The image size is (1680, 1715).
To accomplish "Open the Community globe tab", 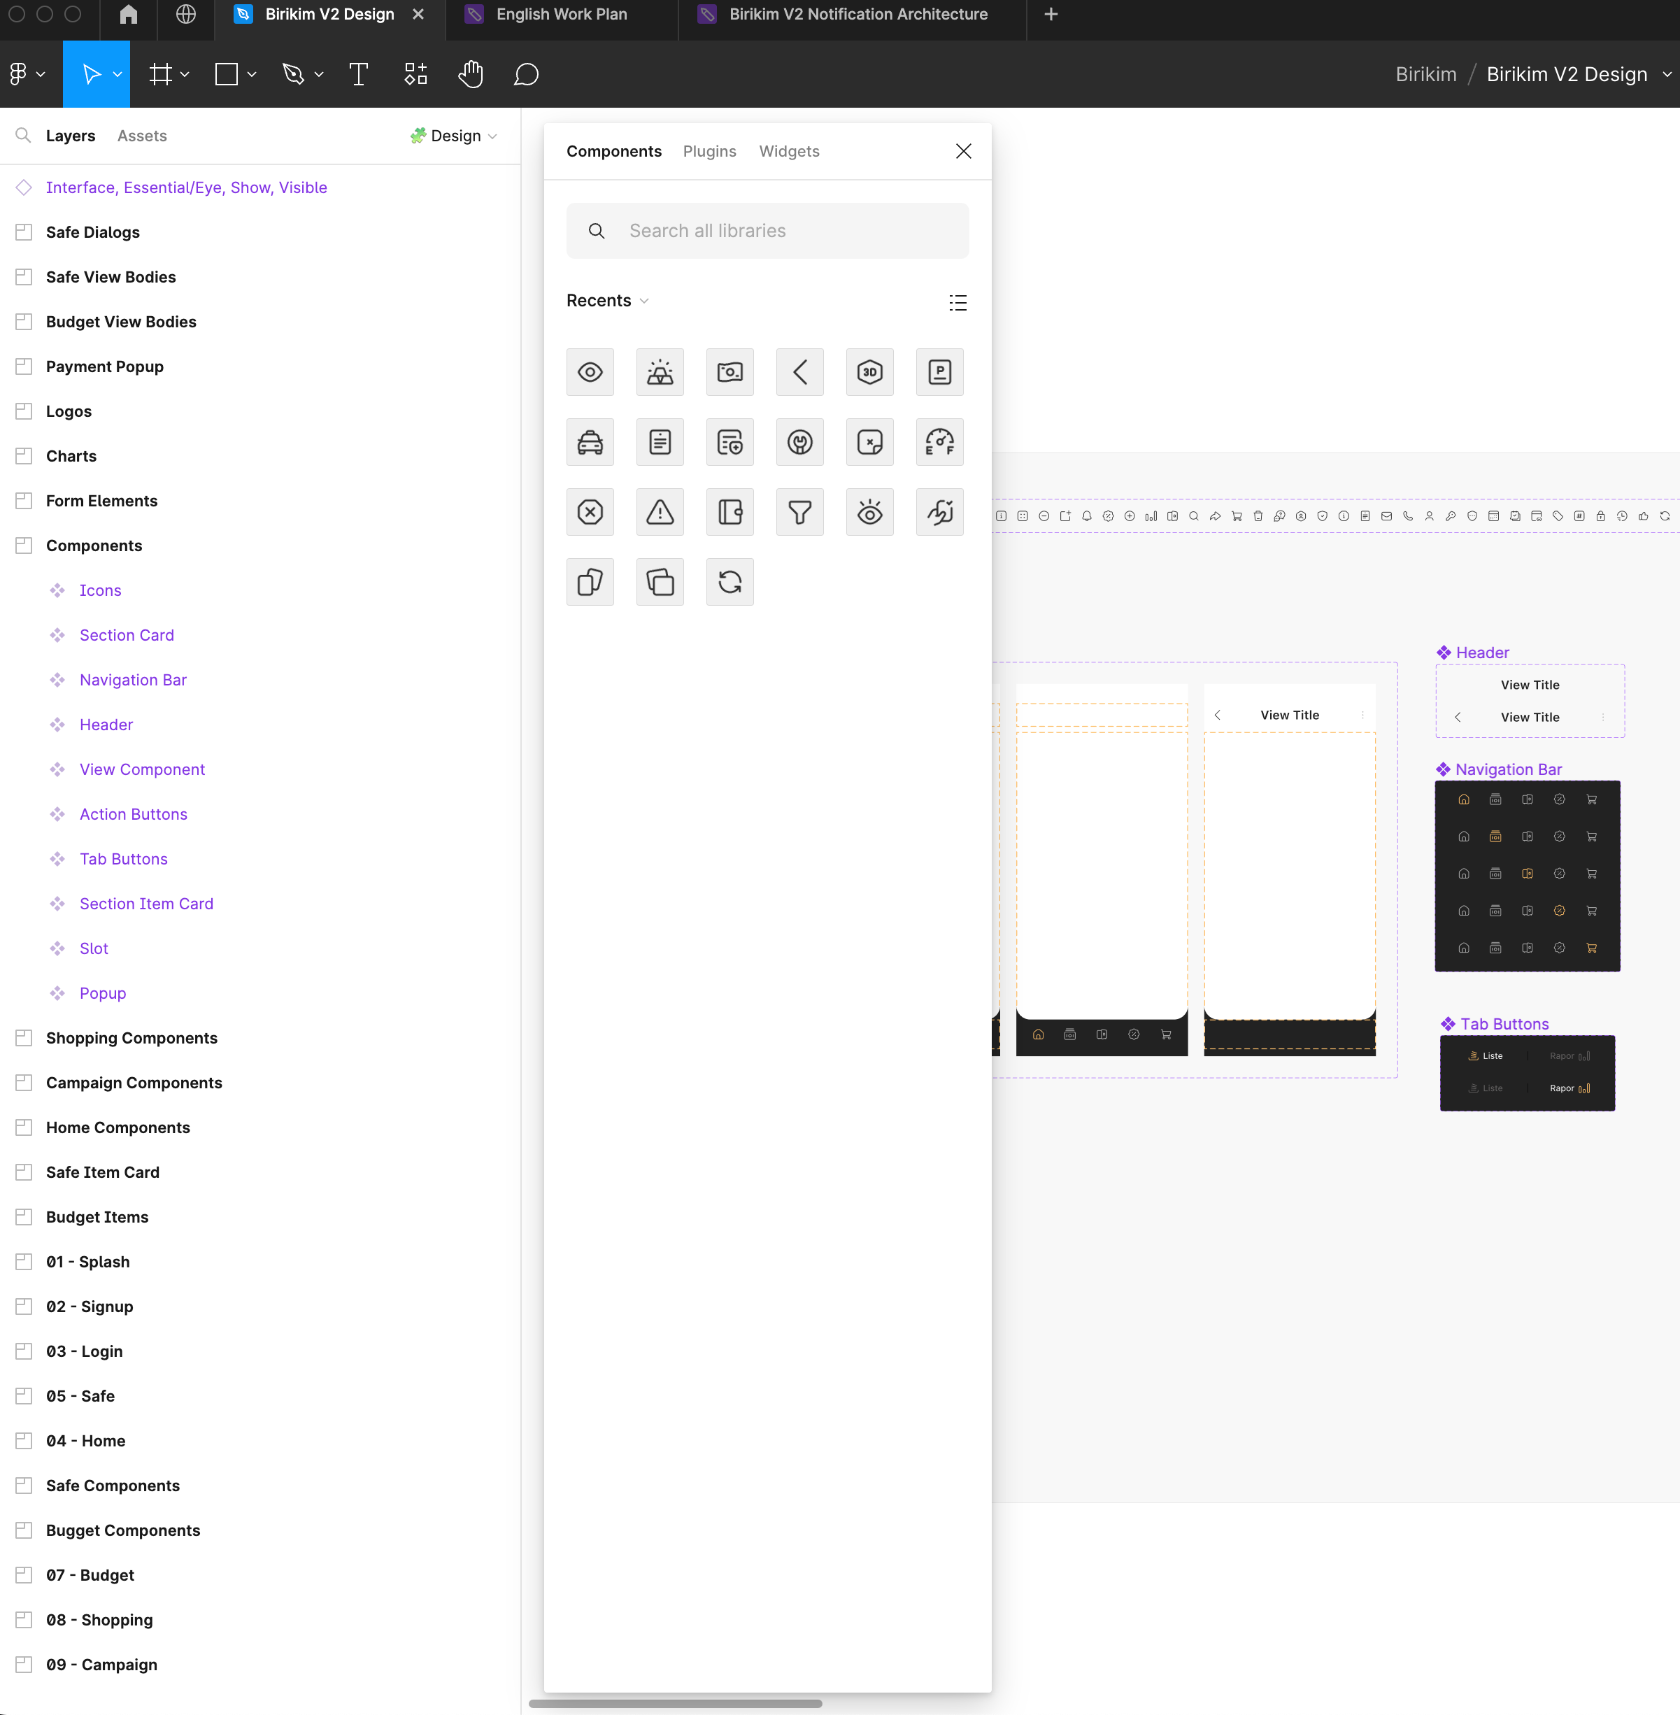I will pos(185,14).
